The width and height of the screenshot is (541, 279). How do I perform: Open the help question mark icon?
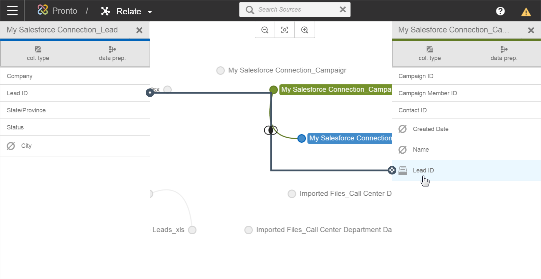500,11
